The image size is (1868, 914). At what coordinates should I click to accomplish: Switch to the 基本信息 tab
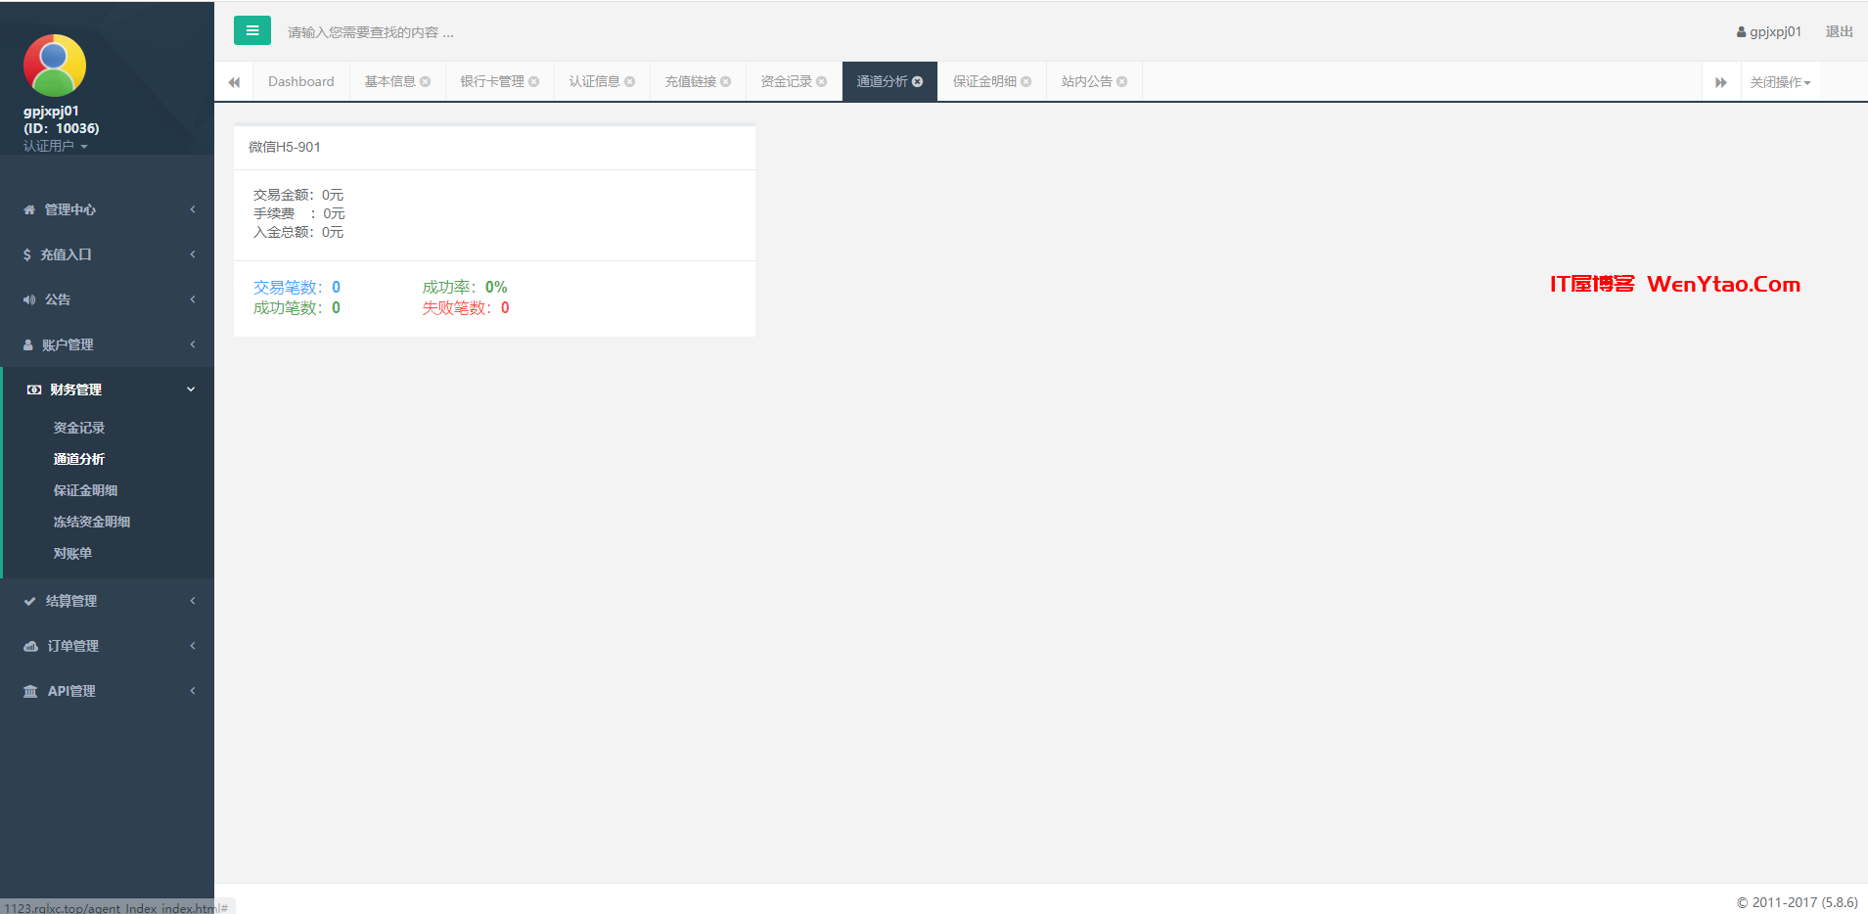coord(390,81)
